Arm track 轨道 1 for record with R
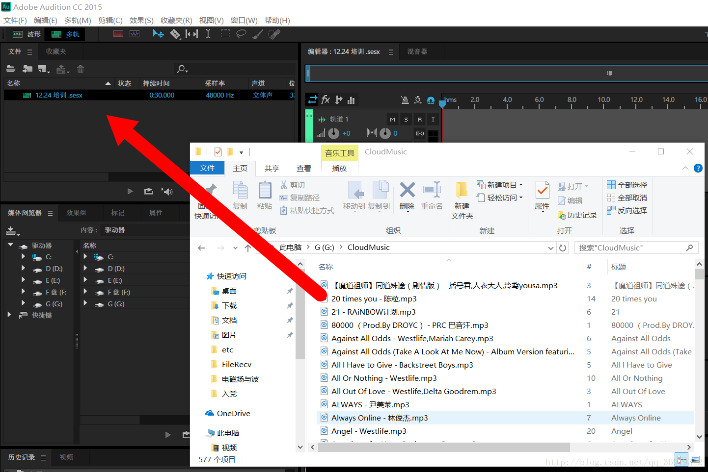 point(420,119)
